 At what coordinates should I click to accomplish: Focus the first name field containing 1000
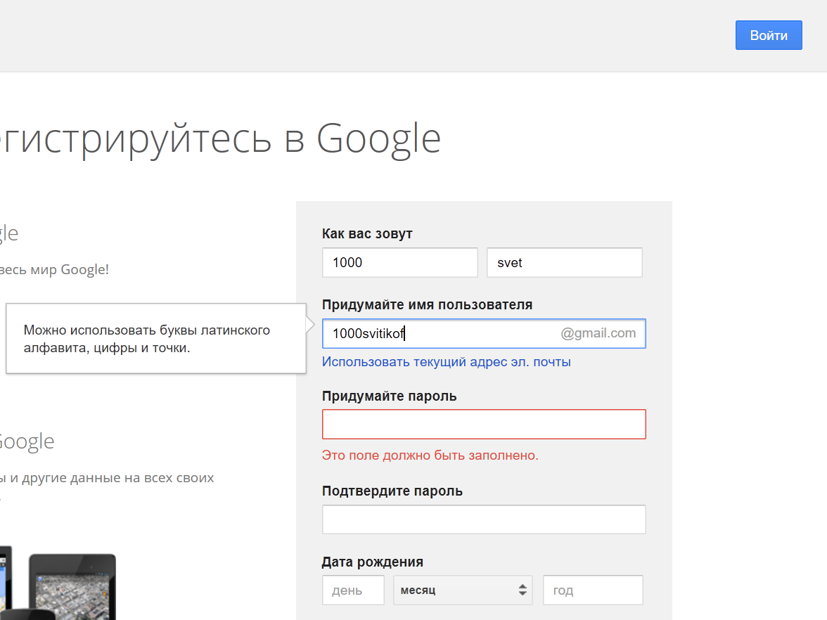pyautogui.click(x=399, y=263)
